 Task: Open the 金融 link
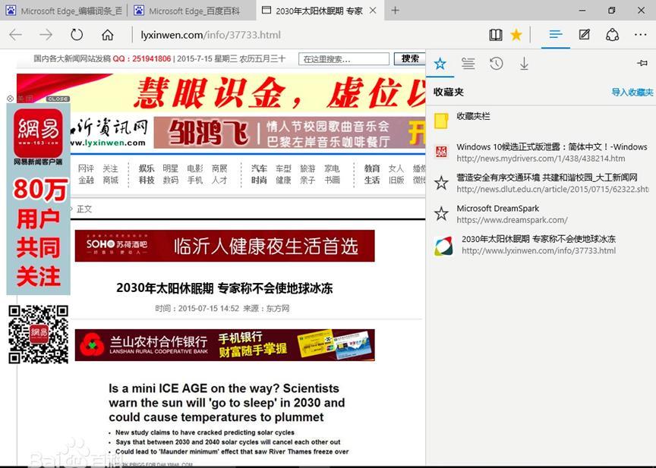point(86,180)
